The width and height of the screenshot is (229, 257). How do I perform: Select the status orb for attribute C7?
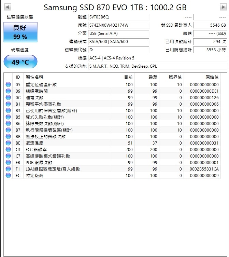tap(8, 156)
